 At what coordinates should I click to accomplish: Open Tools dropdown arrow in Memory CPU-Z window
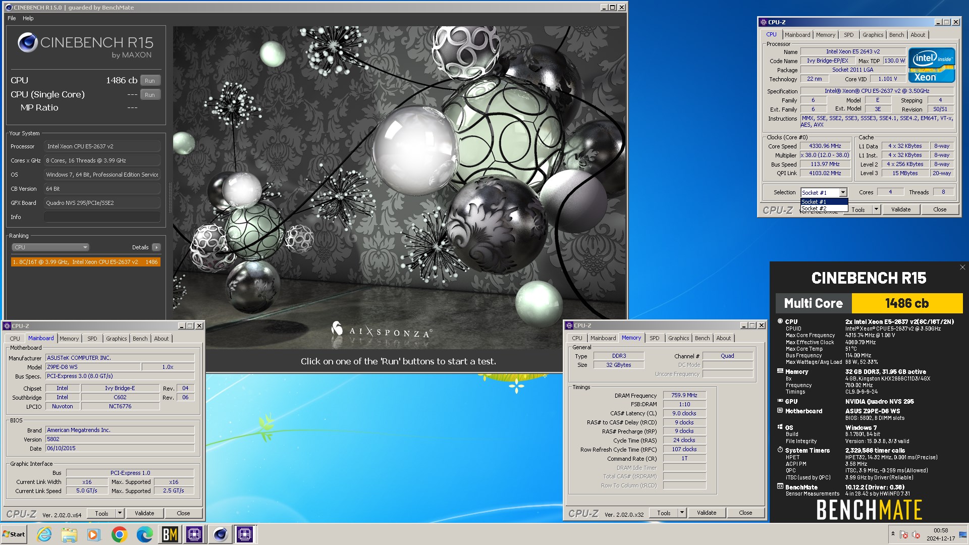(682, 513)
